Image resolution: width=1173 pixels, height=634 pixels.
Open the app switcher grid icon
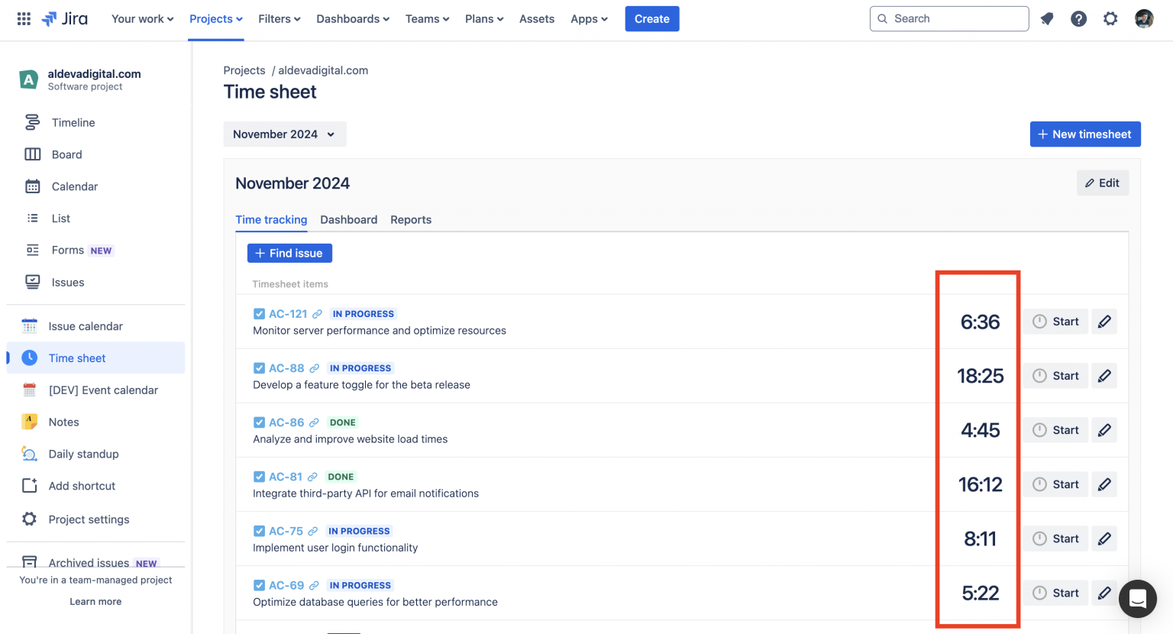pos(24,18)
